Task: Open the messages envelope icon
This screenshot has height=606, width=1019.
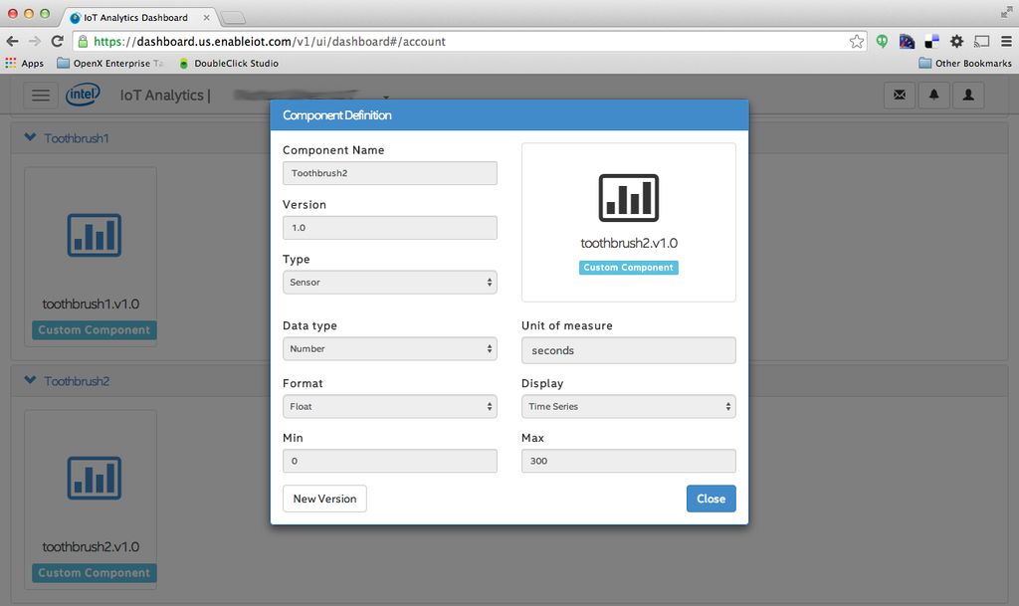Action: tap(900, 95)
